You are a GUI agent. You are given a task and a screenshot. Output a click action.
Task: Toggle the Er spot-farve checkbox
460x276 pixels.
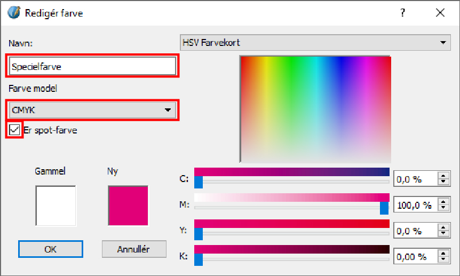tap(15, 130)
